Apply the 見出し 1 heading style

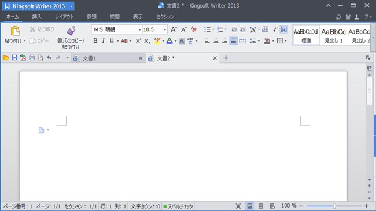click(x=334, y=35)
